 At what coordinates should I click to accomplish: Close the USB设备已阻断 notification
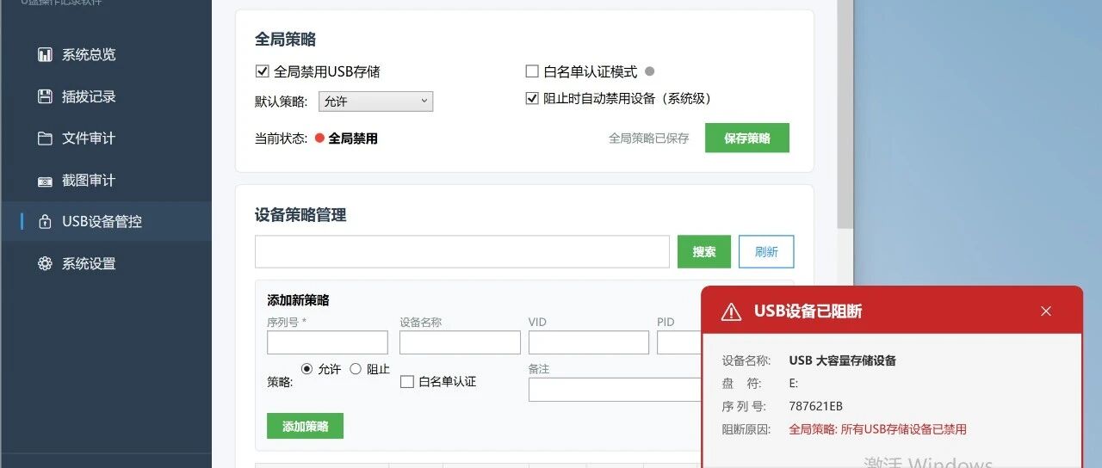(x=1046, y=311)
